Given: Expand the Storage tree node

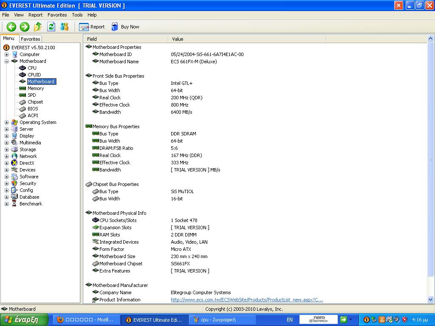Looking at the screenshot, I should coord(6,150).
